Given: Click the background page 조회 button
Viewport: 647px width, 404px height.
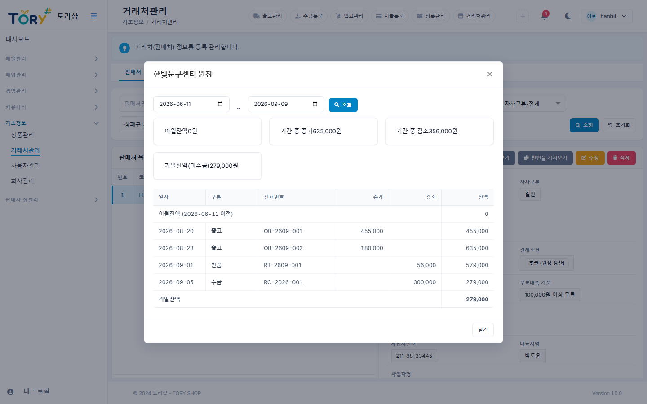Looking at the screenshot, I should pos(584,125).
